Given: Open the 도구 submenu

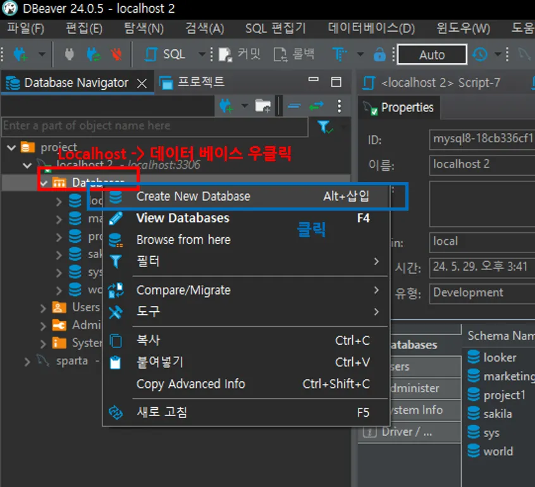Looking at the screenshot, I should click(246, 312).
